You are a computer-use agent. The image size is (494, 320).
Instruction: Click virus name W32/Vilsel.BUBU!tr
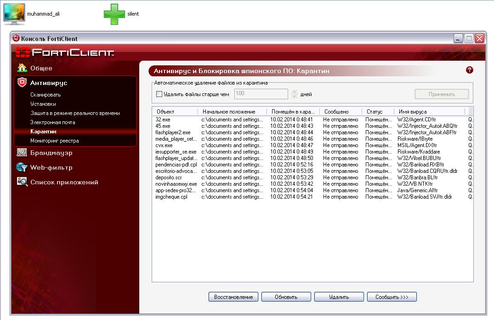click(x=419, y=158)
